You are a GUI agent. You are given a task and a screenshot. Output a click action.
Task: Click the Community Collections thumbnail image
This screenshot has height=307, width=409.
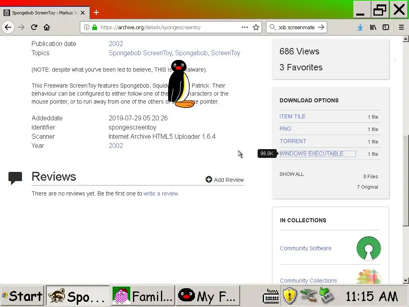pos(369,277)
